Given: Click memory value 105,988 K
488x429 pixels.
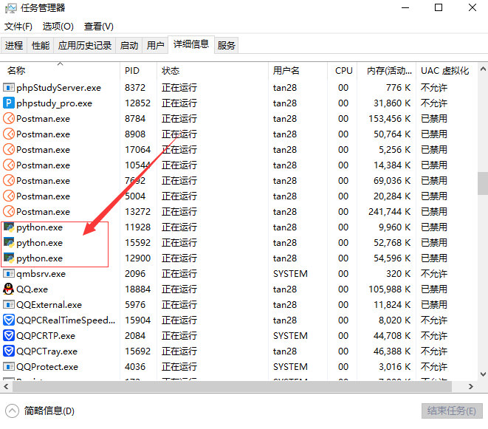Looking at the screenshot, I should point(389,289).
